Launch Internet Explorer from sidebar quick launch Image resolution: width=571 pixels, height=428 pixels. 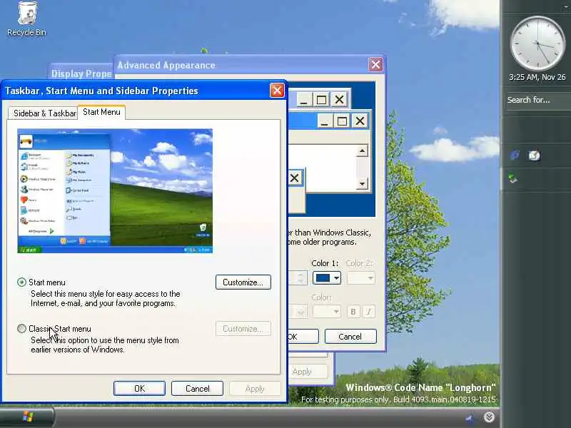(515, 156)
